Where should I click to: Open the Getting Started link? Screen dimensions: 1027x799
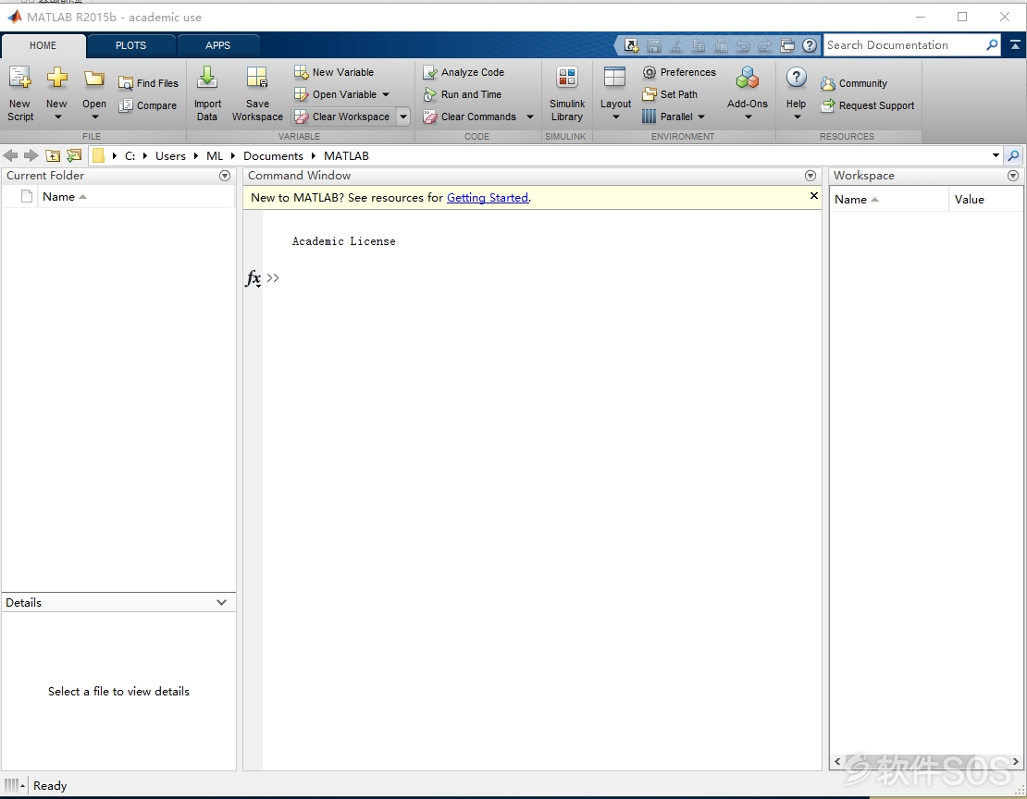tap(488, 198)
